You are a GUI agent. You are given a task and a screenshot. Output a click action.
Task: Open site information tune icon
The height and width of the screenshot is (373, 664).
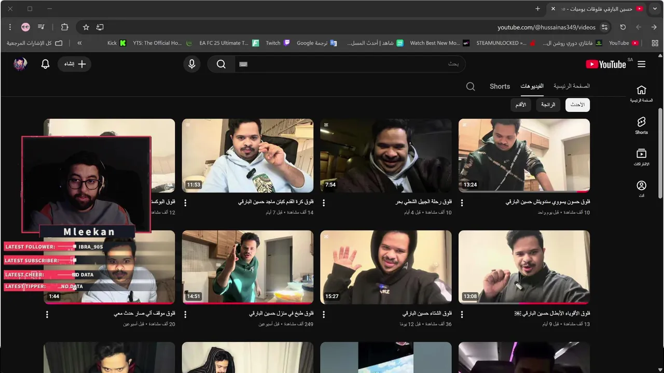(x=604, y=27)
